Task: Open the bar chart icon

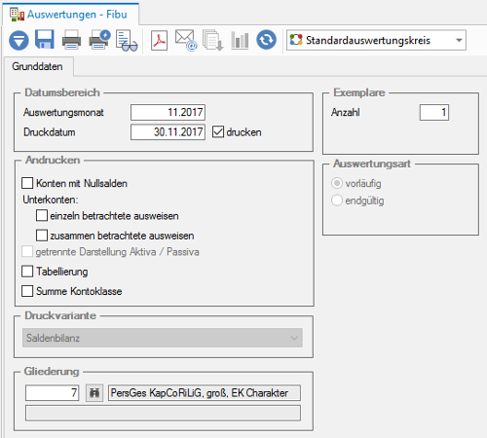Action: coord(240,41)
